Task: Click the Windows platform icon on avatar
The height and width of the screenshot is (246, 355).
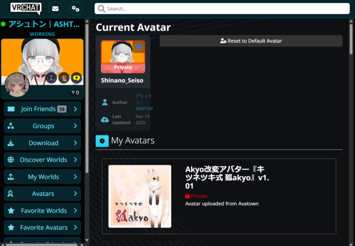Action: [138, 47]
